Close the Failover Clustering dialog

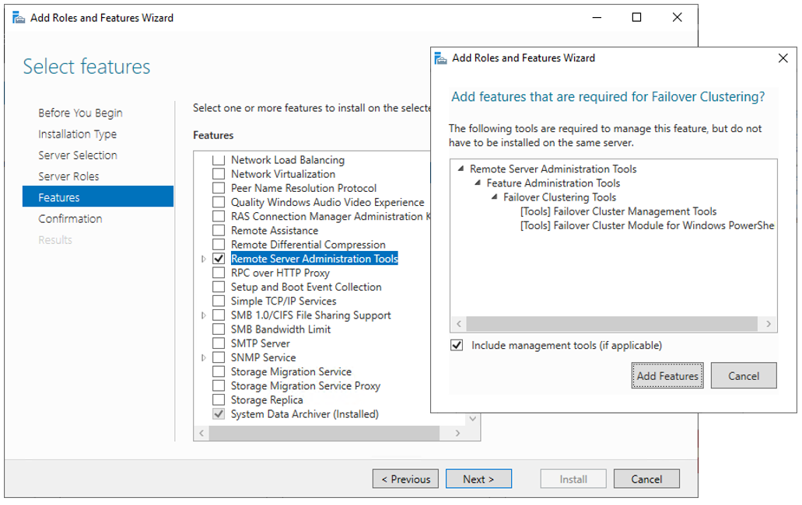tap(783, 58)
